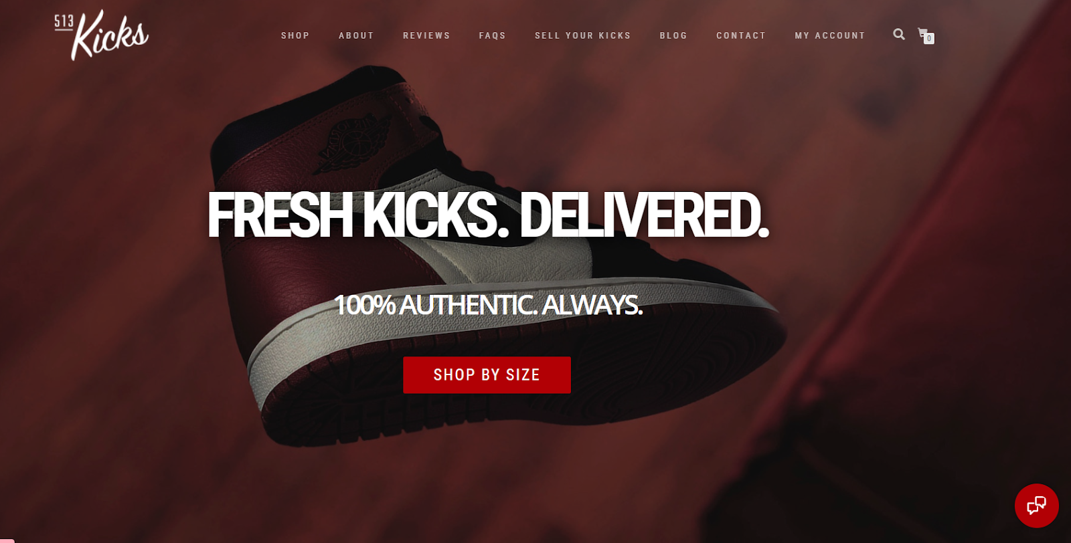Open the CONTACT page link
The width and height of the screenshot is (1071, 543).
(x=741, y=35)
